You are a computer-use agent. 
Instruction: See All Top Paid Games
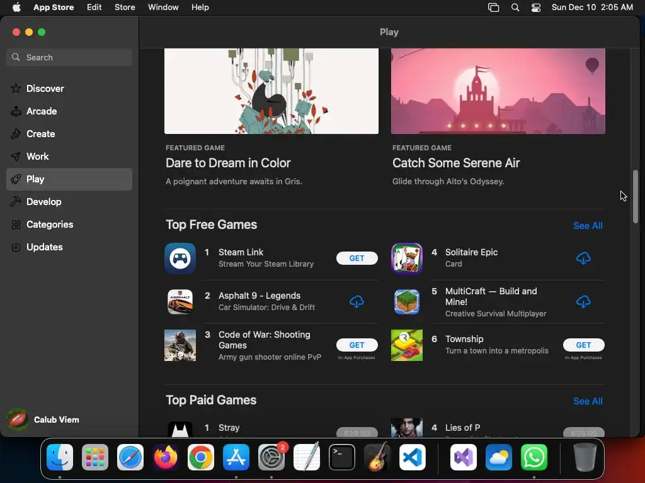coord(588,401)
